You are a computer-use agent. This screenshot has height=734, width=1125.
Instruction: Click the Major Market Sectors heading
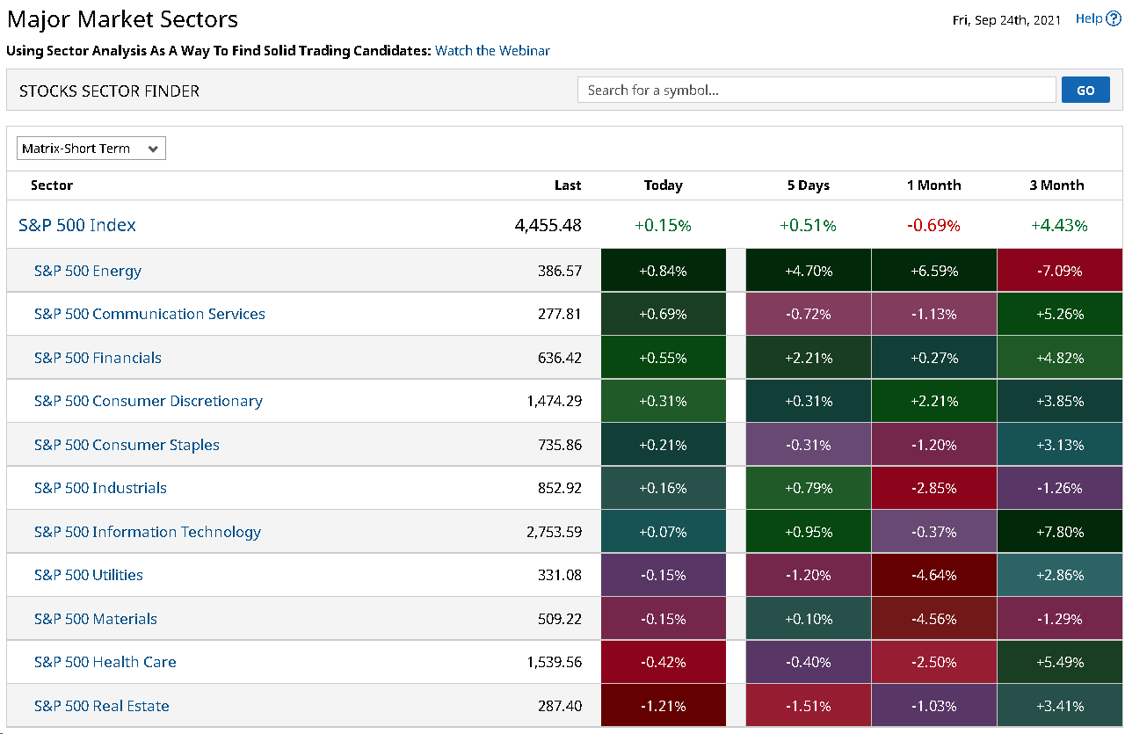(x=122, y=19)
